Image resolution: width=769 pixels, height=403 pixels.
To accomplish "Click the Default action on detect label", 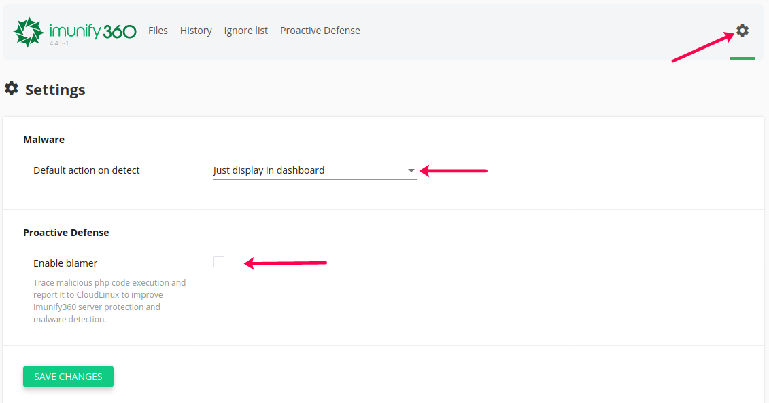I will pyautogui.click(x=86, y=170).
